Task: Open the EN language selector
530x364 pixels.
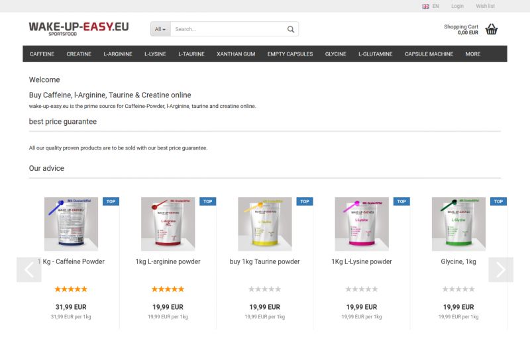Action: click(435, 6)
